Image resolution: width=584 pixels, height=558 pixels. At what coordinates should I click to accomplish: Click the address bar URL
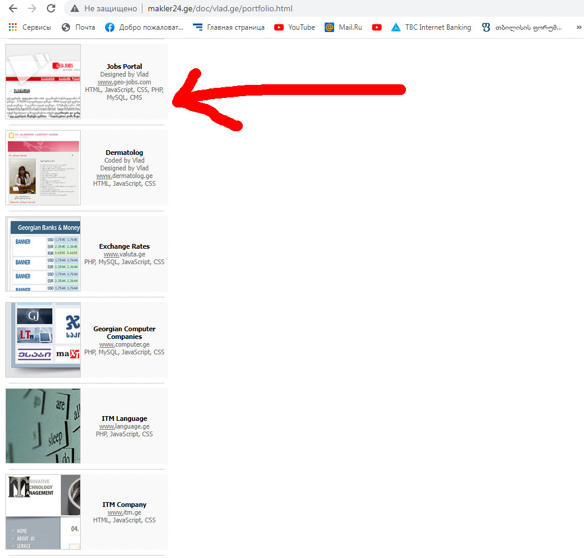[x=220, y=9]
